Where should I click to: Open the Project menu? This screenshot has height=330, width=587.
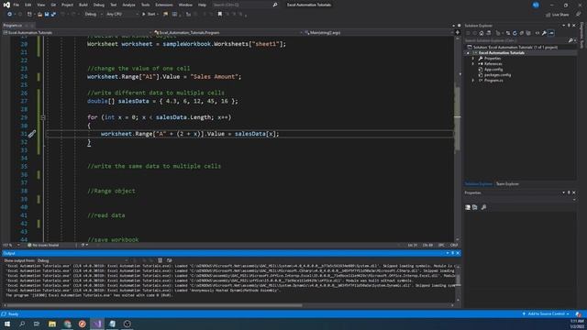click(x=67, y=5)
